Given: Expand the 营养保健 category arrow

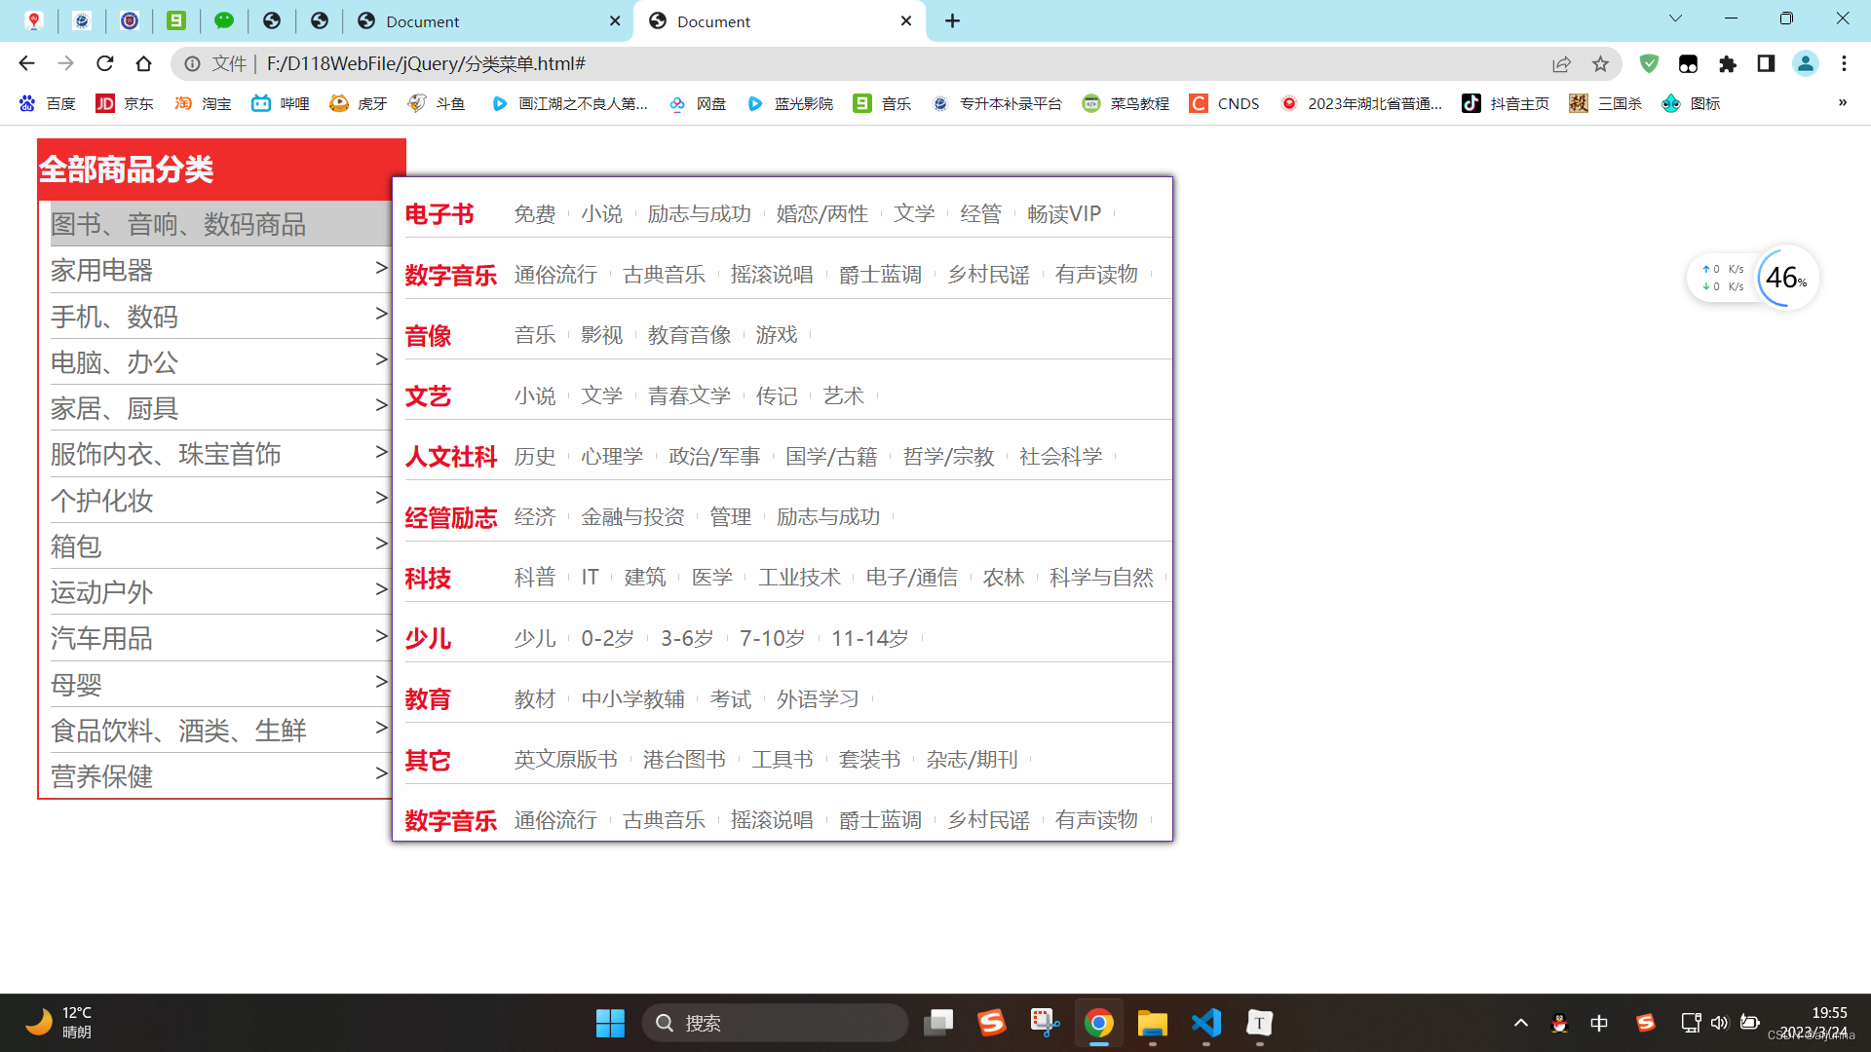Looking at the screenshot, I should point(381,772).
